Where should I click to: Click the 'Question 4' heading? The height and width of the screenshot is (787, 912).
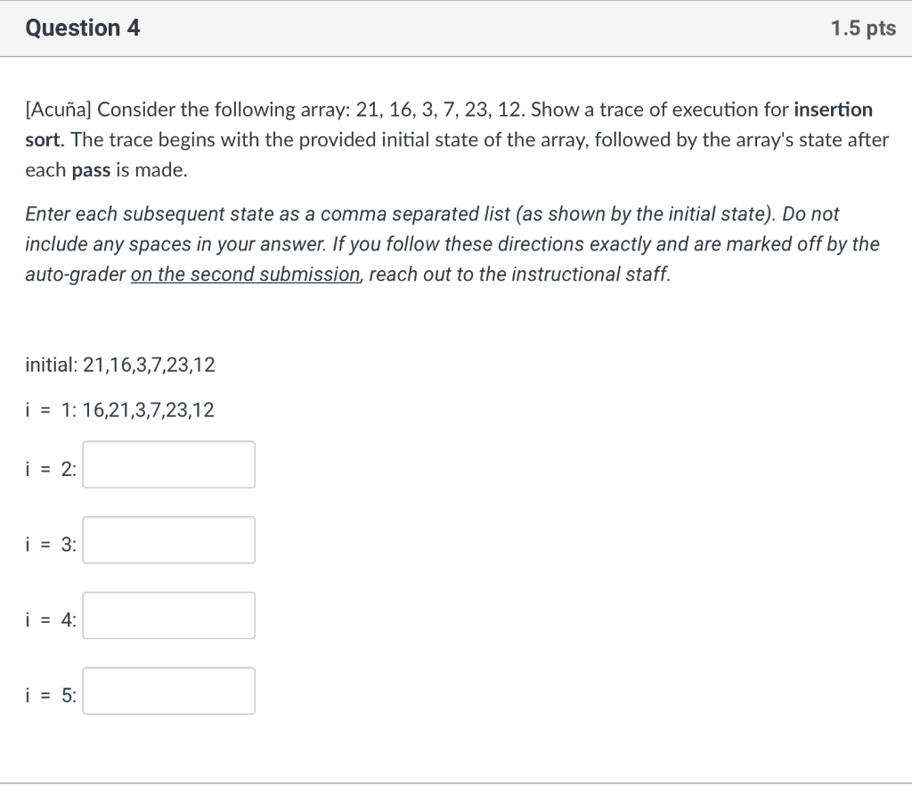(83, 28)
